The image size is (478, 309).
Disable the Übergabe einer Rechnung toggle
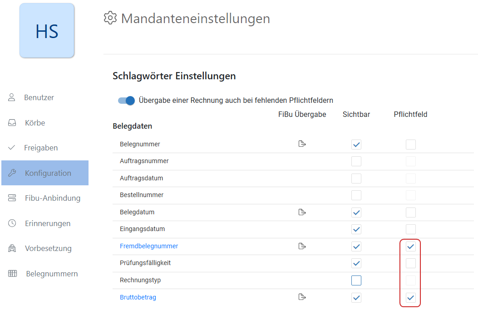pos(126,100)
